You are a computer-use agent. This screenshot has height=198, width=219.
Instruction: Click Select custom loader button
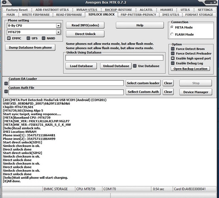pos(143,83)
